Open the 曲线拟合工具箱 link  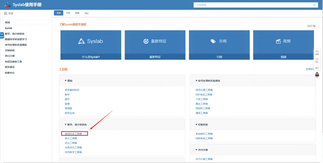coord(73,134)
